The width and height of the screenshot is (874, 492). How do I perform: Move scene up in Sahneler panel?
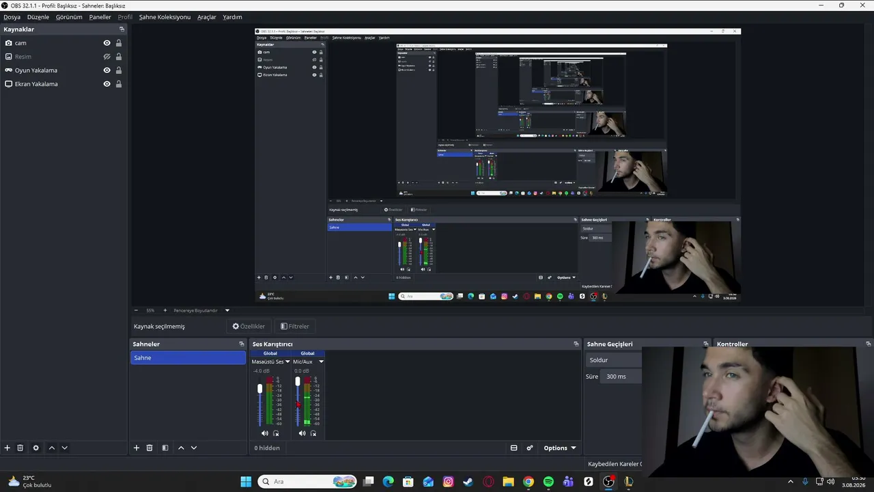181,448
